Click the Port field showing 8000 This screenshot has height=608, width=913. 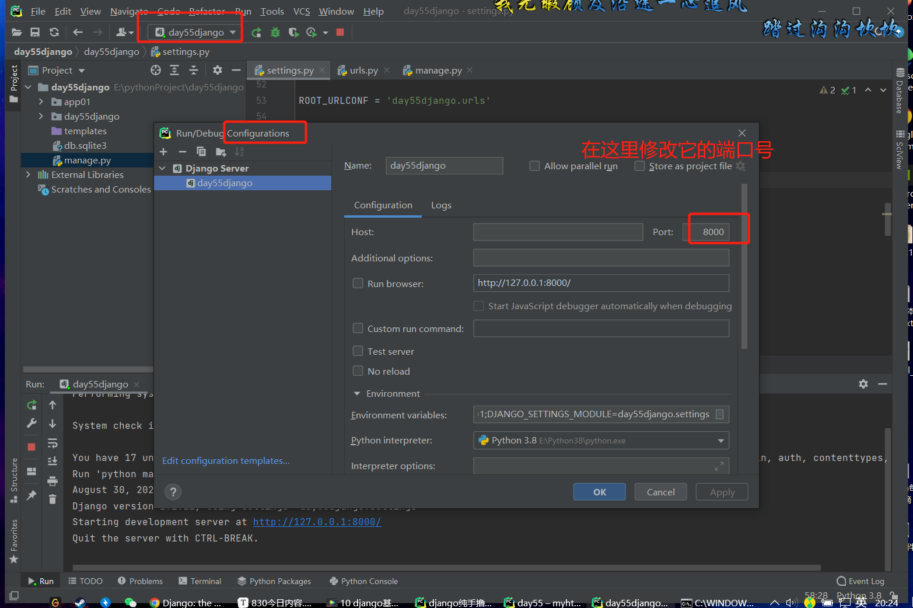[x=706, y=232]
